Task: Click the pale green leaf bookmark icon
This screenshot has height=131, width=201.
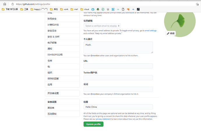Action: coord(118,9)
